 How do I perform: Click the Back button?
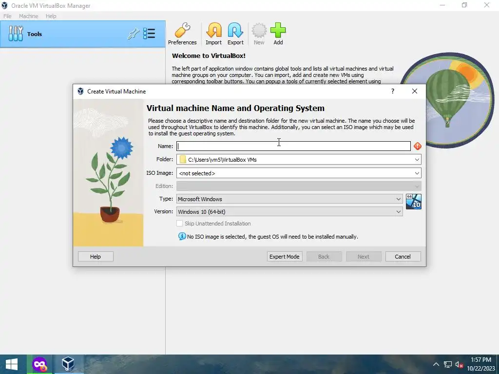324,257
